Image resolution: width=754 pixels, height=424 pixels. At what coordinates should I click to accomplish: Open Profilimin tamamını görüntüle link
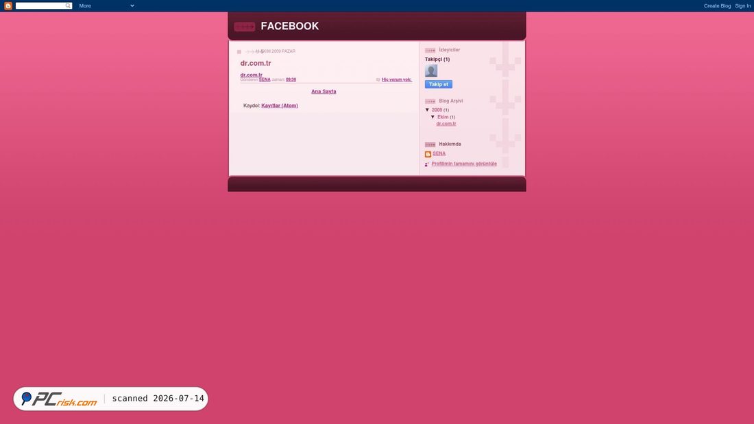tap(463, 164)
